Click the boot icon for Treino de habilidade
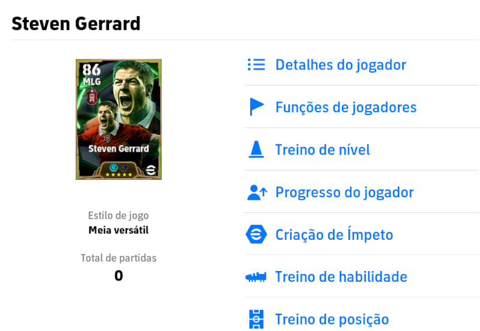The image size is (480, 331). tap(256, 277)
